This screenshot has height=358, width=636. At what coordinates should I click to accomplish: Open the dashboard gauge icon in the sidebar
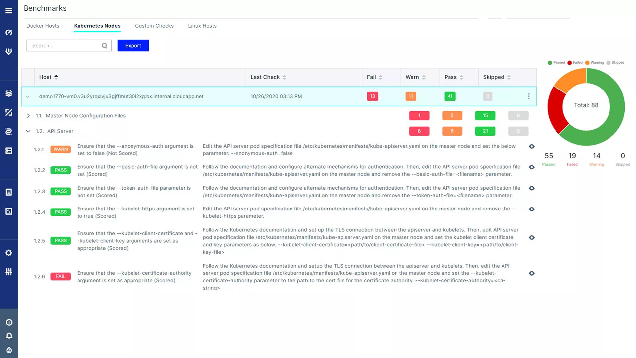(9, 32)
